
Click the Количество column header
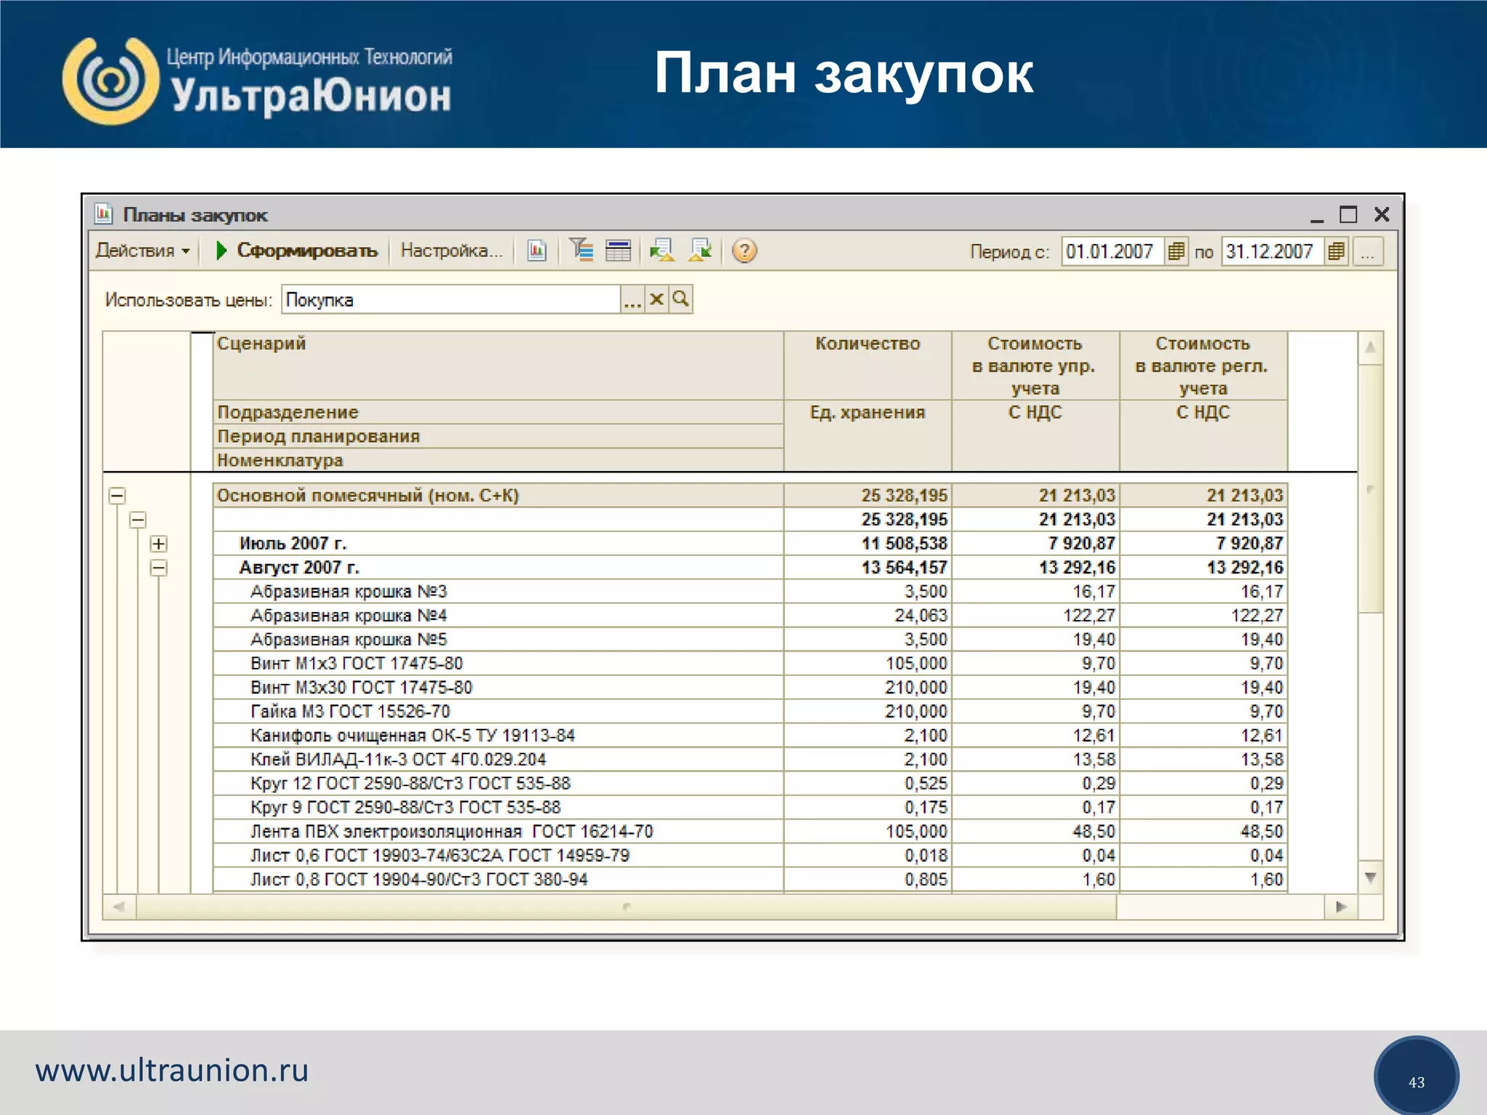coord(868,365)
